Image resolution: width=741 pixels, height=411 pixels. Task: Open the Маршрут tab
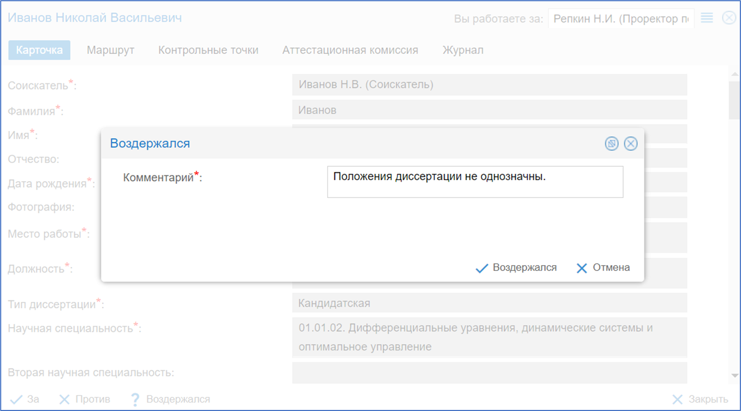coord(111,50)
